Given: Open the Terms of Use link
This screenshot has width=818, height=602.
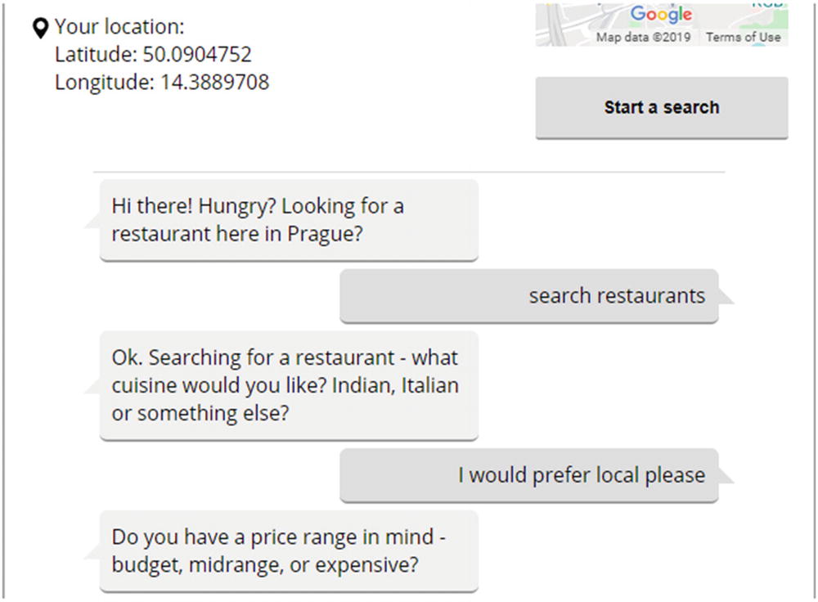Looking at the screenshot, I should (x=743, y=37).
